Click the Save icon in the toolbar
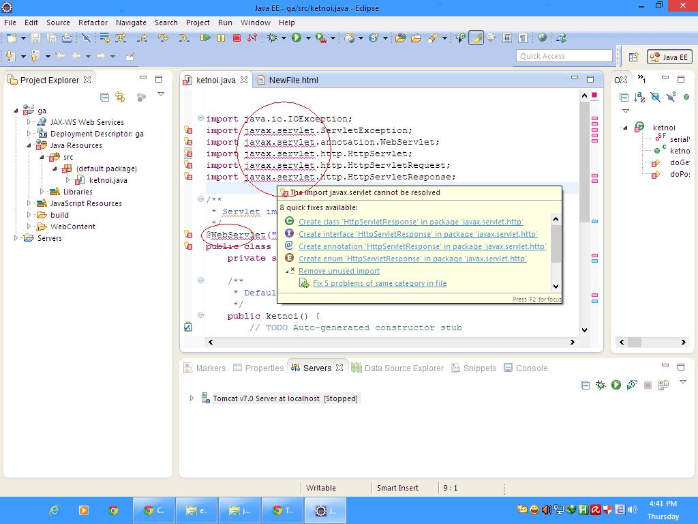The image size is (698, 524). pyautogui.click(x=35, y=38)
